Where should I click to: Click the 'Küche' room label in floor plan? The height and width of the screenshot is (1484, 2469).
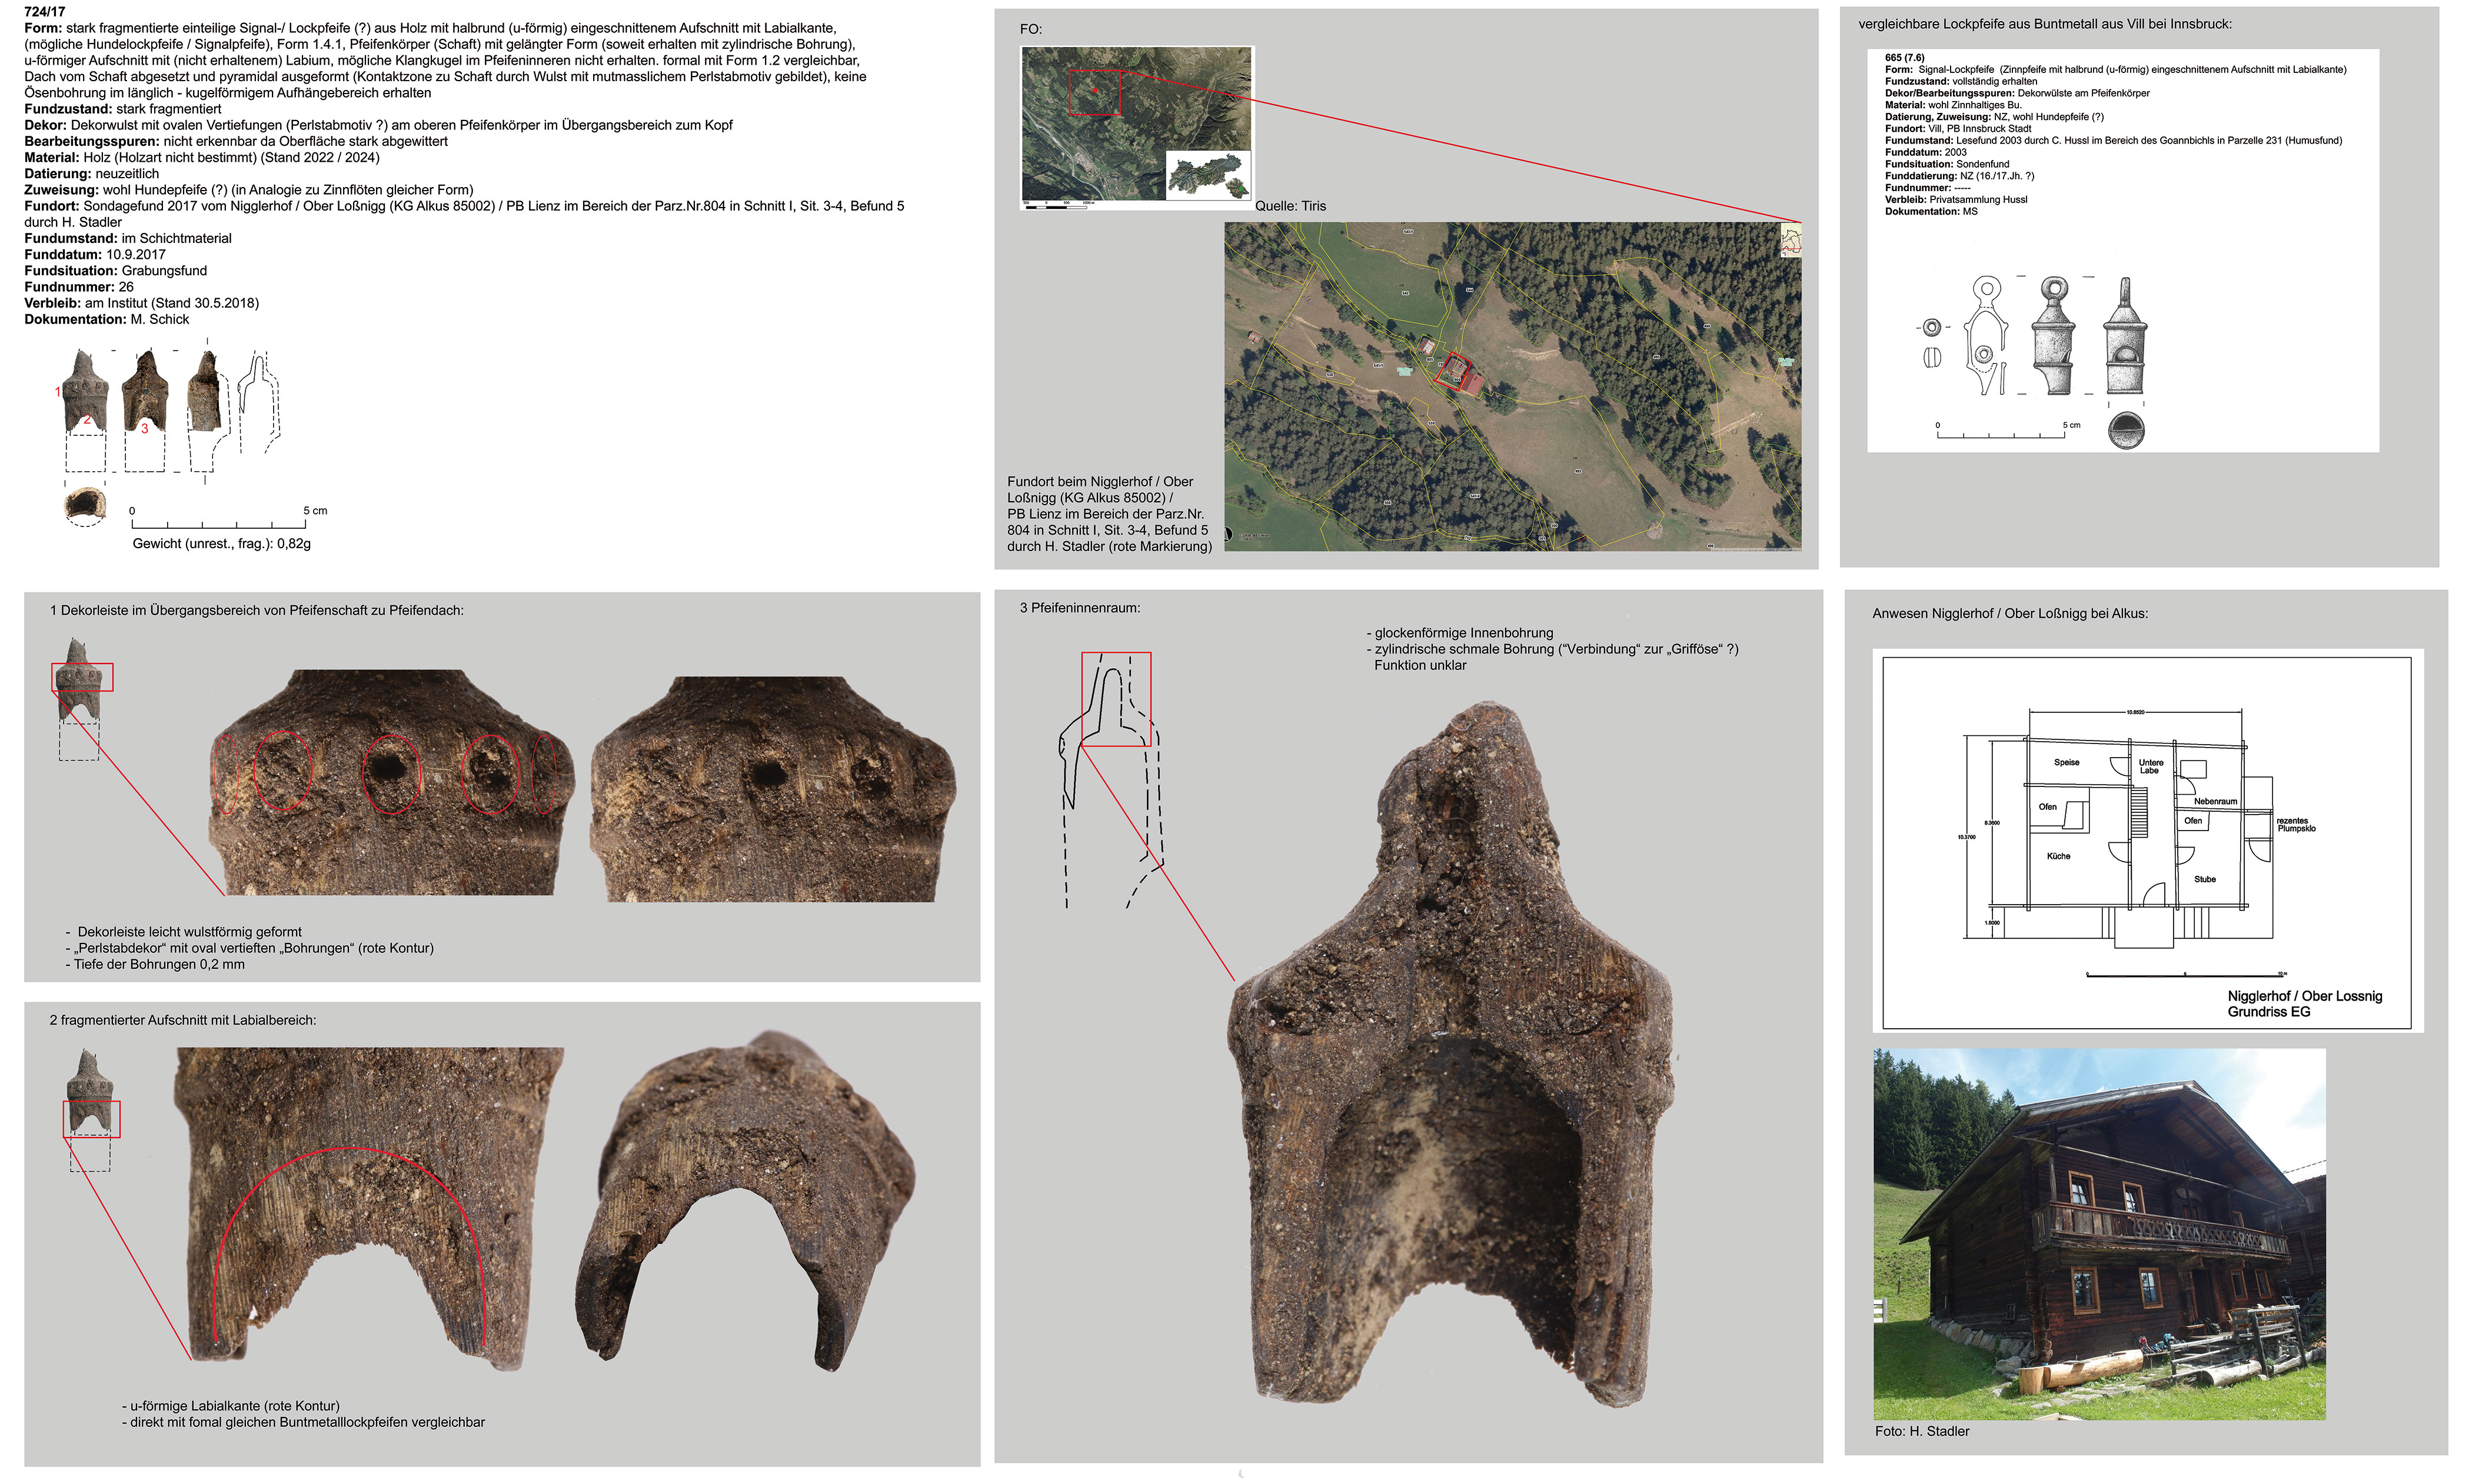tap(2058, 856)
